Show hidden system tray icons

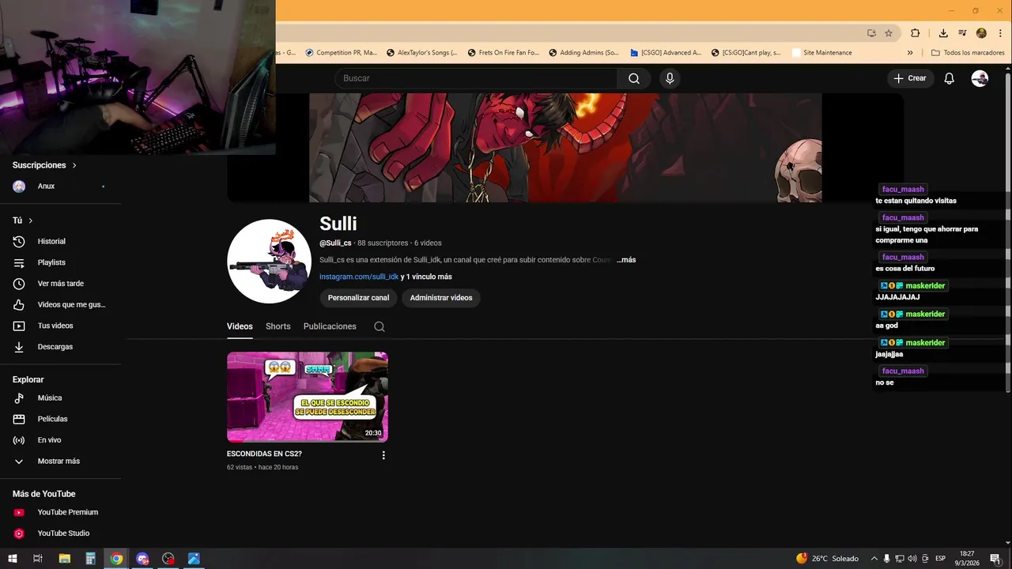(x=874, y=559)
